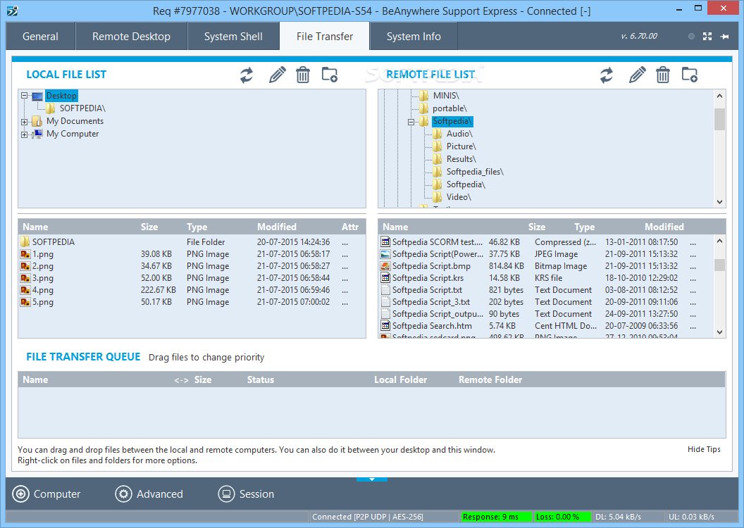This screenshot has height=528, width=744.
Task: Click the Advanced gear icon in bottom bar
Action: 123,494
